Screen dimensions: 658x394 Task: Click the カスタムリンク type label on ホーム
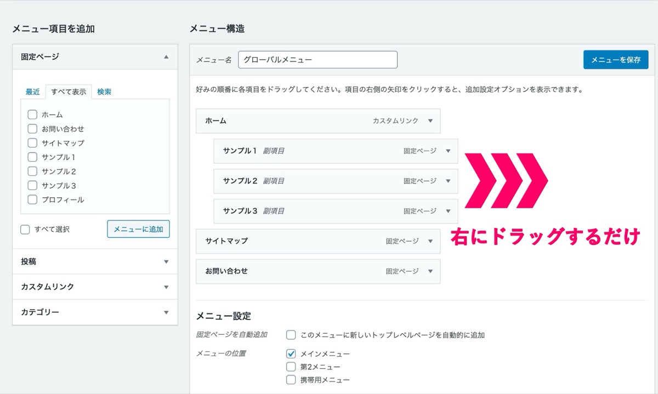coord(395,121)
